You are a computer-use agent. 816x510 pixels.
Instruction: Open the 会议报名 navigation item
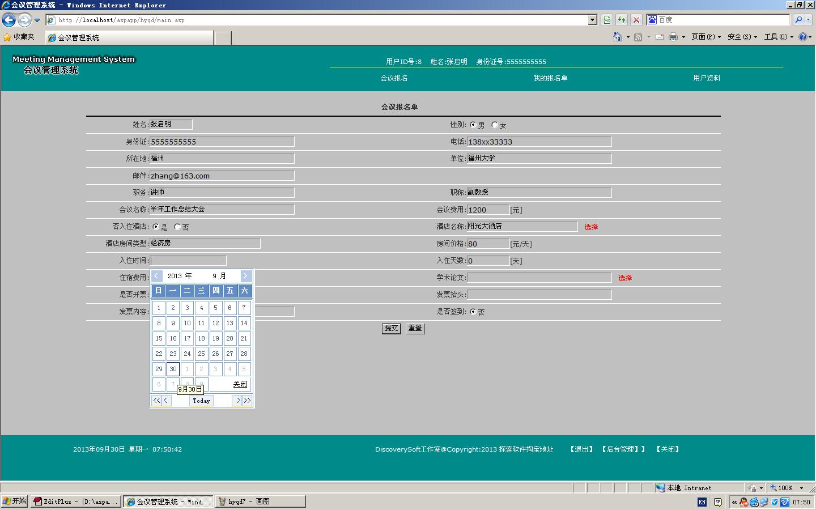(394, 78)
